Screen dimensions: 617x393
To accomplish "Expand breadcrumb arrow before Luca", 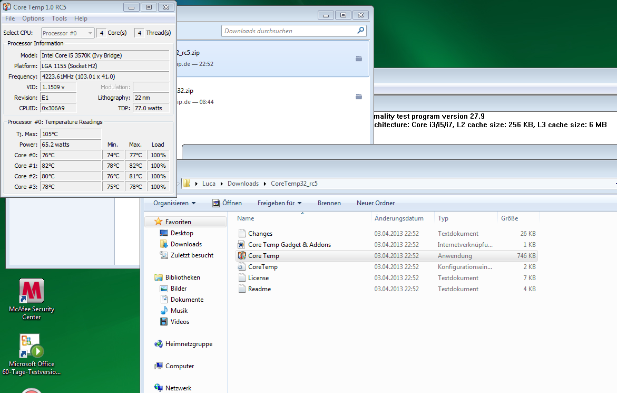I will pos(197,184).
